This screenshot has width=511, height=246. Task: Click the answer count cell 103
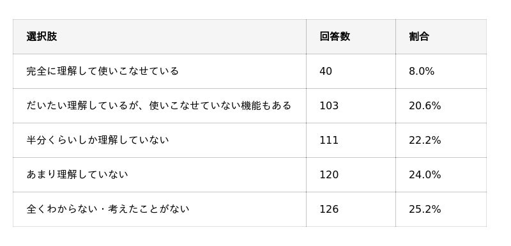point(329,105)
